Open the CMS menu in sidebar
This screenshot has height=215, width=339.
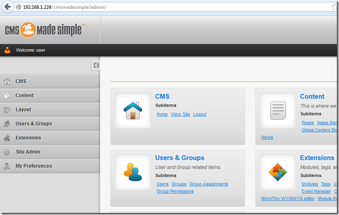pyautogui.click(x=50, y=81)
